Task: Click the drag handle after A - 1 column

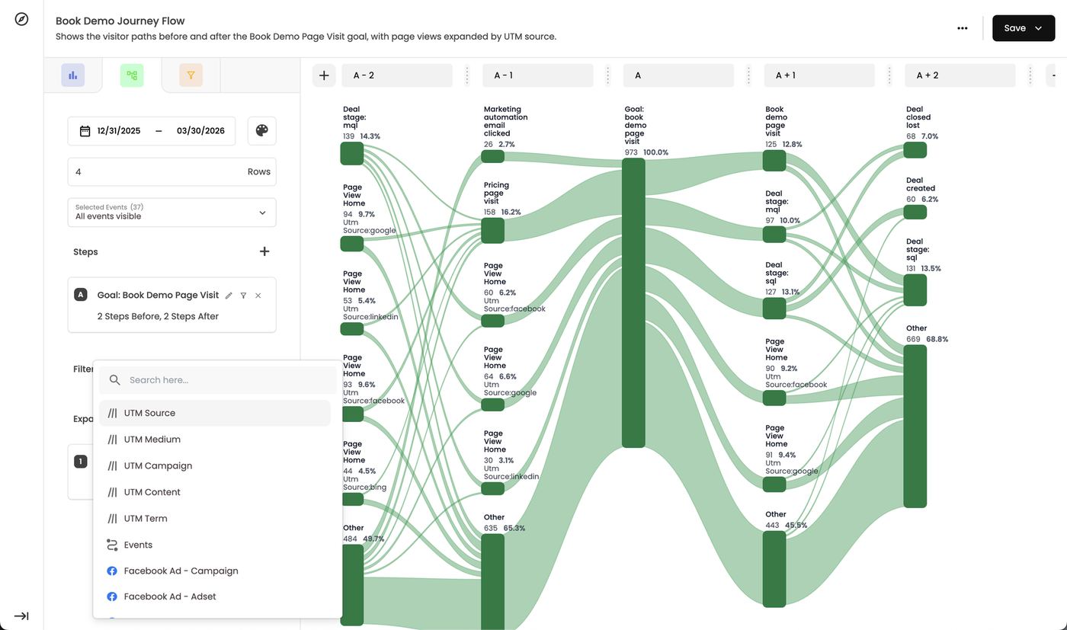Action: pyautogui.click(x=607, y=75)
